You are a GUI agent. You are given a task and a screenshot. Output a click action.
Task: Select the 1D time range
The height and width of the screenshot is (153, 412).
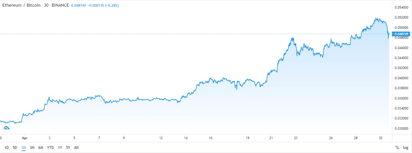[7, 147]
